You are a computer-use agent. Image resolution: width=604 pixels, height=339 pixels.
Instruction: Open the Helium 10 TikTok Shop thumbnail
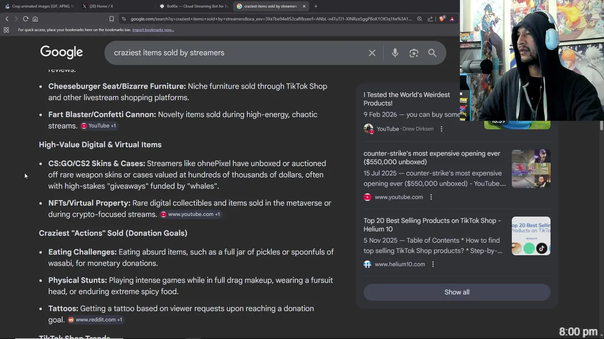coord(531,236)
